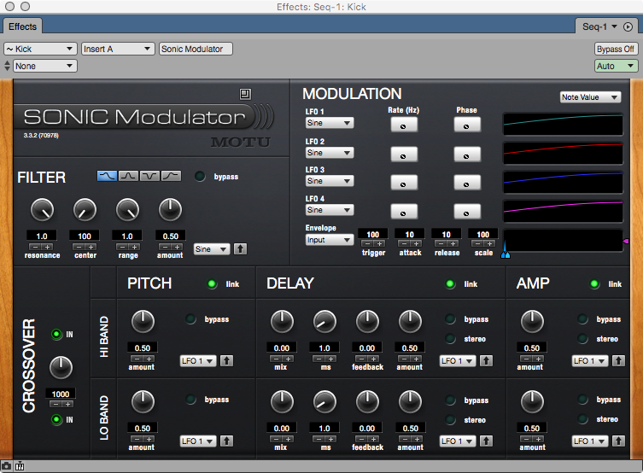Open LFO 2 waveform Sine menu
The height and width of the screenshot is (473, 643).
click(330, 153)
